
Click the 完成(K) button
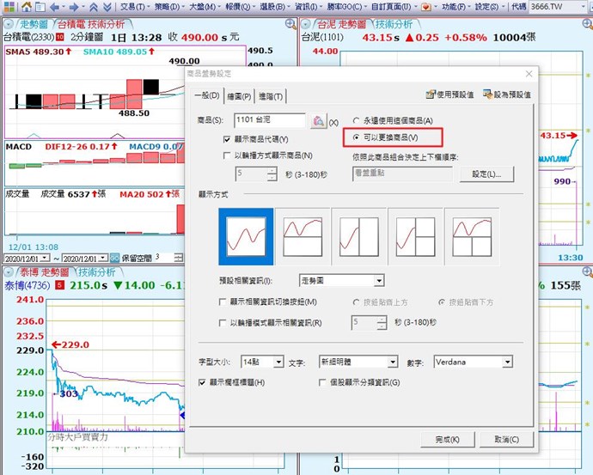coord(448,440)
